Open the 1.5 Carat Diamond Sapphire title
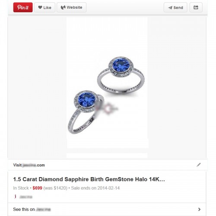 click(89, 179)
